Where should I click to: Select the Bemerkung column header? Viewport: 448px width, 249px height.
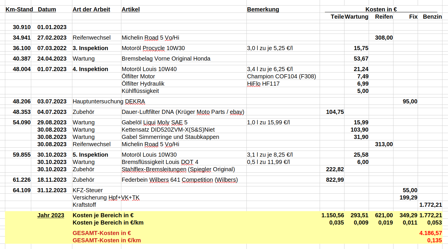pos(263,9)
